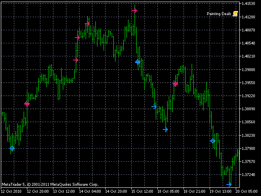Click the pink arrow at the highest price peak
This screenshot has width=261, height=196.
pos(134,11)
